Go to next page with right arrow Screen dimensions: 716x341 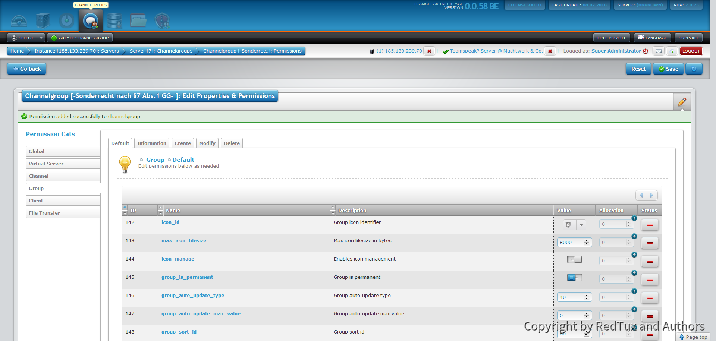(651, 195)
